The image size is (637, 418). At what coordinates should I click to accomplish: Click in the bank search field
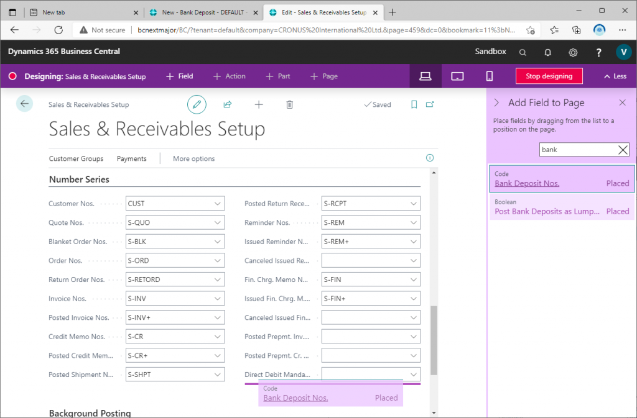578,150
